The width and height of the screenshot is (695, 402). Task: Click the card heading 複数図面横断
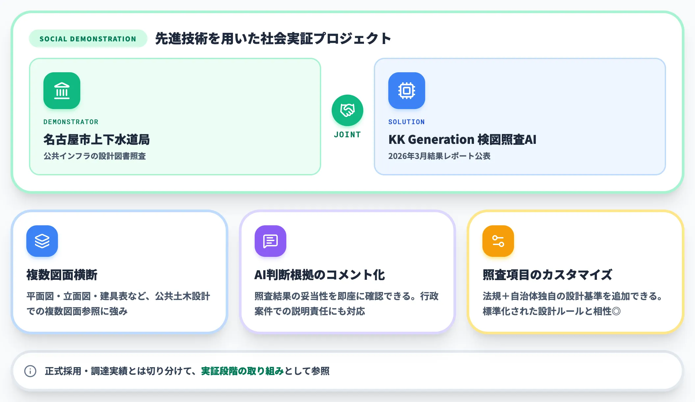tap(62, 275)
